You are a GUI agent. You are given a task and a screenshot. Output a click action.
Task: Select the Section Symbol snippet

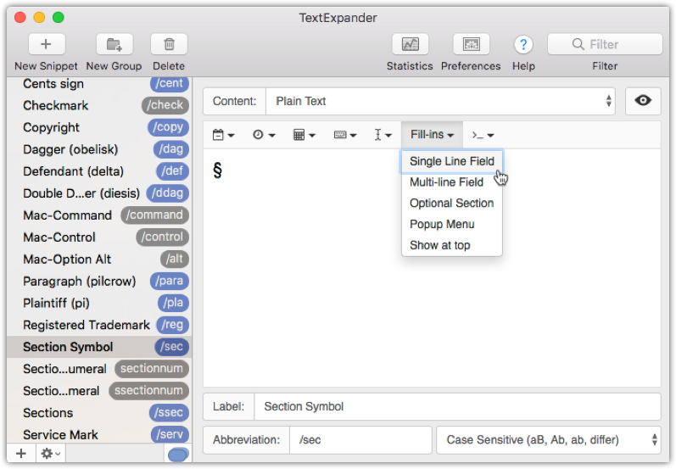click(99, 347)
